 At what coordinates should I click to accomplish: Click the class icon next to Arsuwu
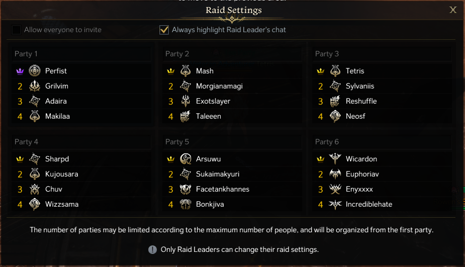pos(185,159)
